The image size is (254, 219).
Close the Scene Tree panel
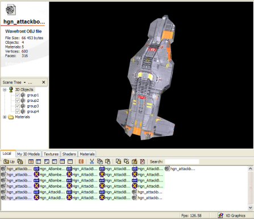44,82
